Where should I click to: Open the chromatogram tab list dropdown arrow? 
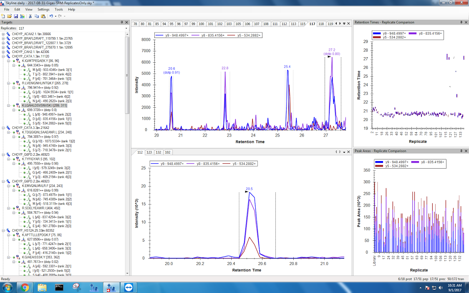coord(344,24)
